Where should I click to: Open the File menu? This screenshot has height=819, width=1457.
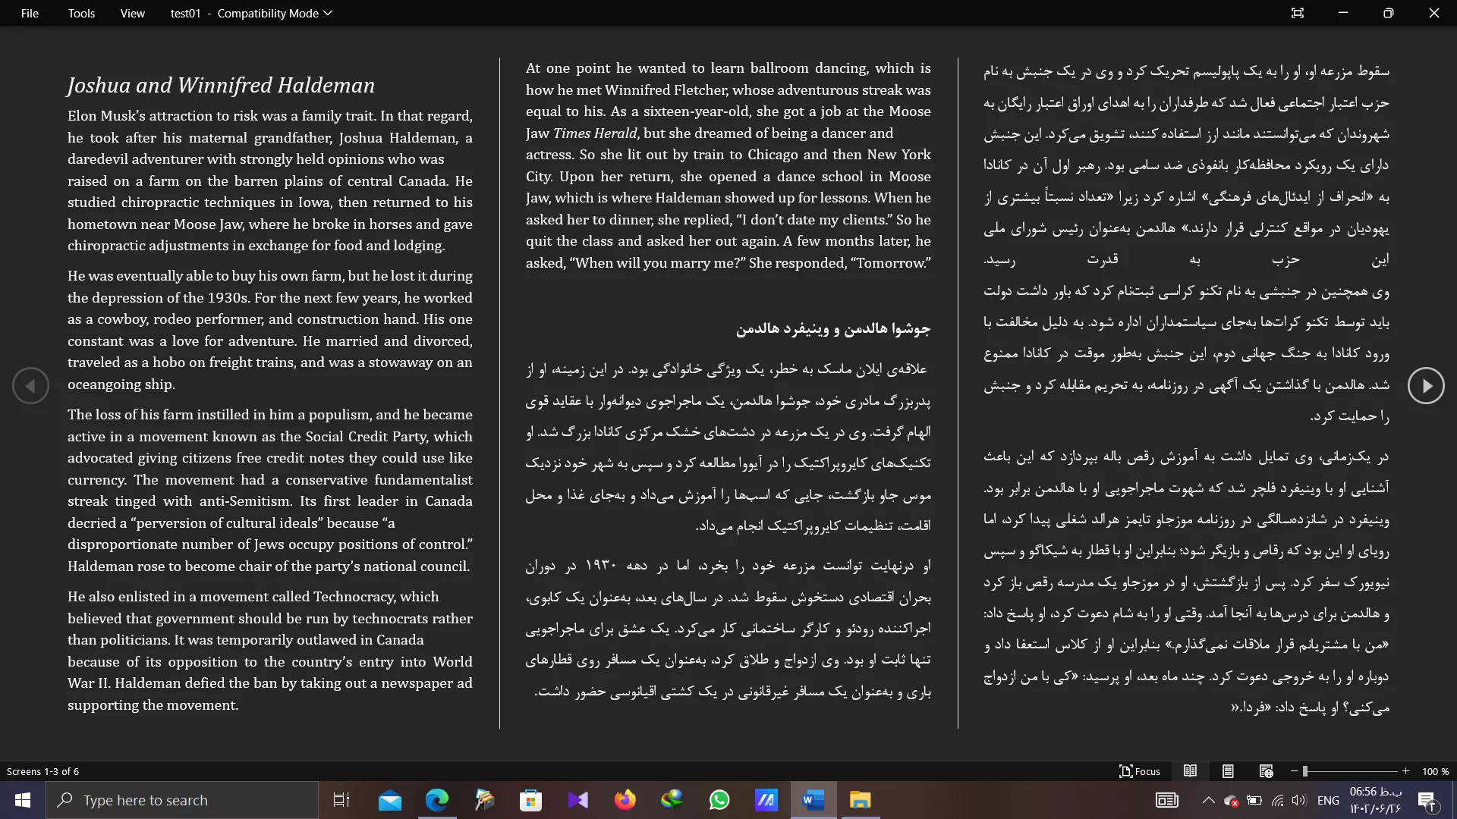tap(30, 13)
